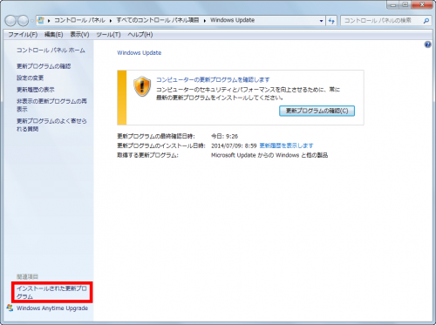Open the 表示(V) menu

[79, 35]
